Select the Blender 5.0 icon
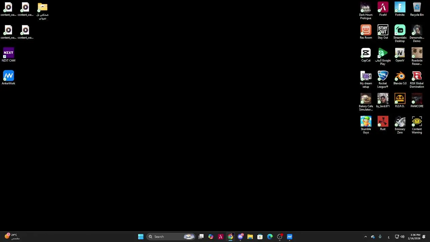The image size is (430, 242). pos(400,78)
